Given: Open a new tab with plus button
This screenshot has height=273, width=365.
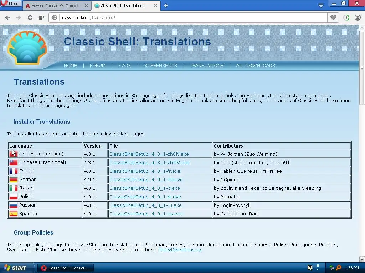Looking at the screenshot, I should [166, 6].
